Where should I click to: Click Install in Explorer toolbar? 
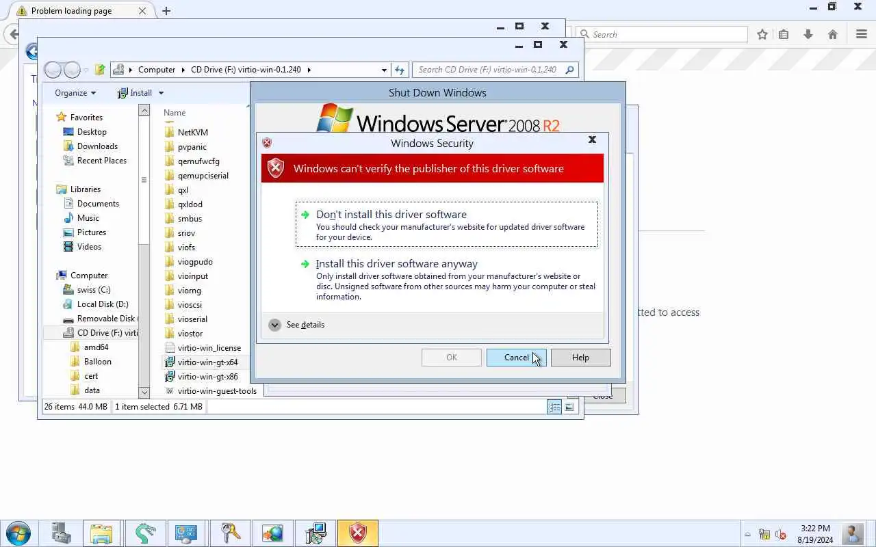pyautogui.click(x=135, y=93)
